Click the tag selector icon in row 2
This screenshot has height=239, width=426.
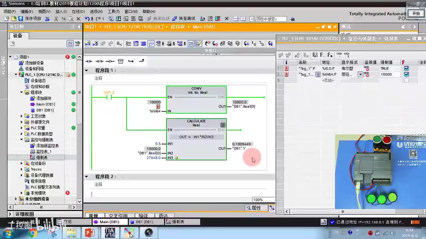[318, 74]
